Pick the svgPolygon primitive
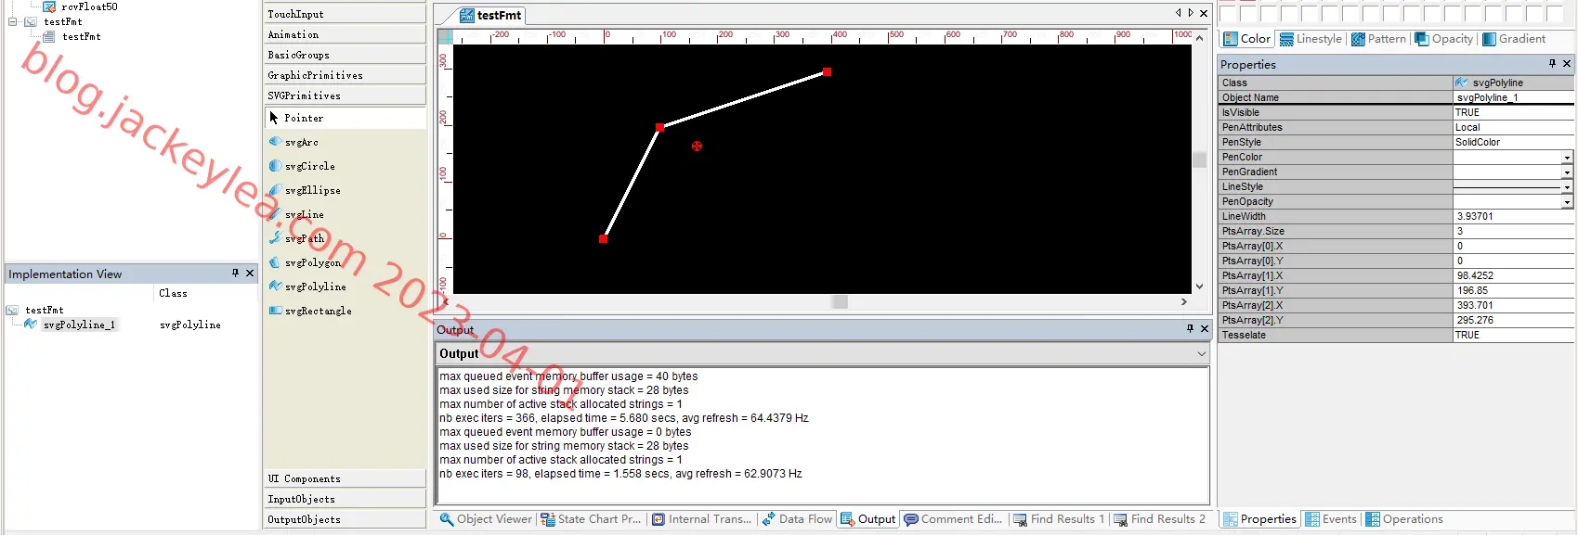 [312, 262]
